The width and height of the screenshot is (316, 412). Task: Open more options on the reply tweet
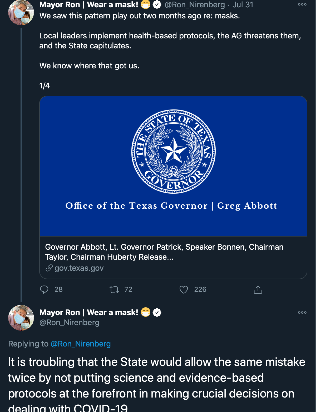(x=302, y=313)
